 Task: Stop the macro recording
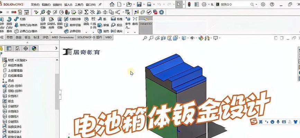pyautogui.click(x=8, y=12)
